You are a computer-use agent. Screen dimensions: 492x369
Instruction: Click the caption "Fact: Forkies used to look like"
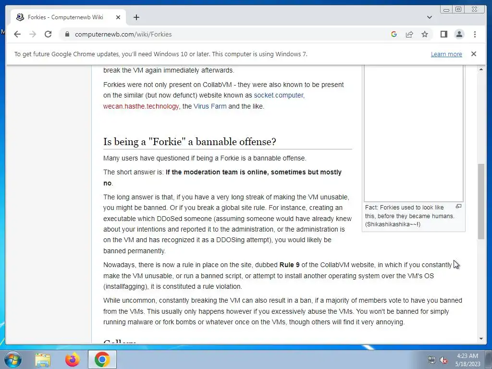pyautogui.click(x=404, y=208)
